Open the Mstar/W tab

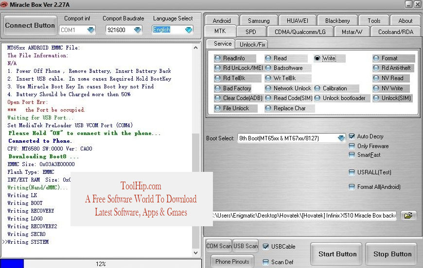352,32
